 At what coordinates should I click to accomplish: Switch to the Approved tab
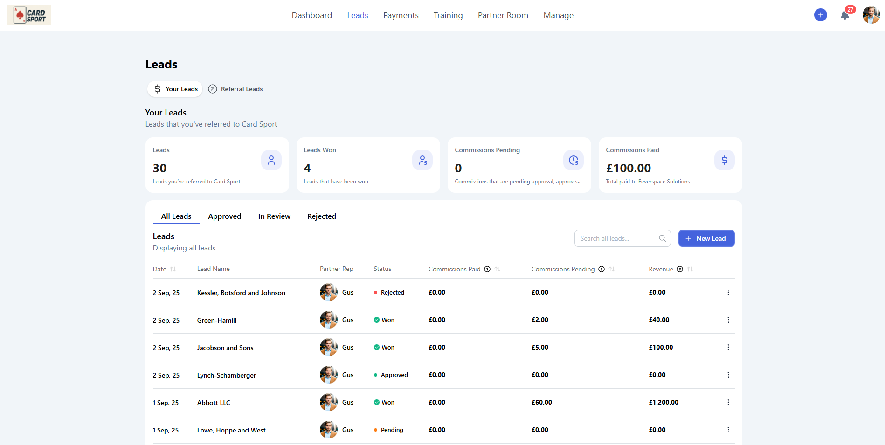224,216
